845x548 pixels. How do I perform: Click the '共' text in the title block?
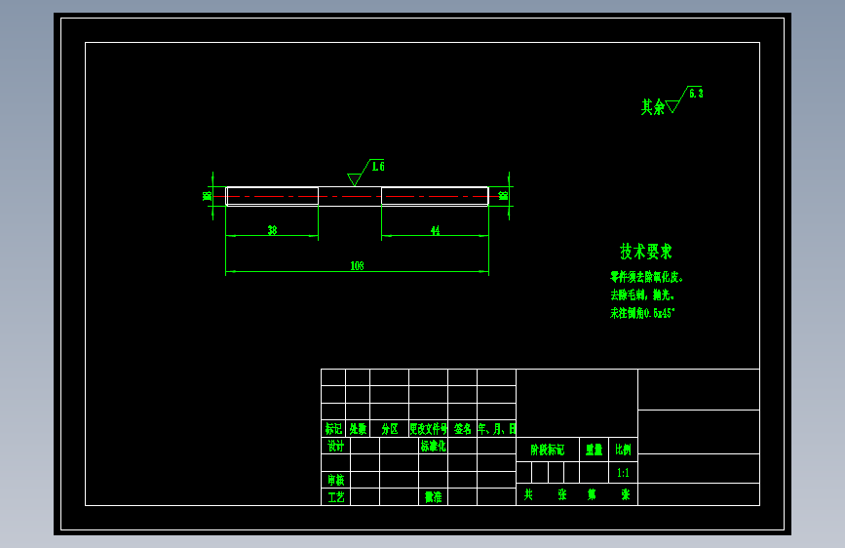(528, 494)
